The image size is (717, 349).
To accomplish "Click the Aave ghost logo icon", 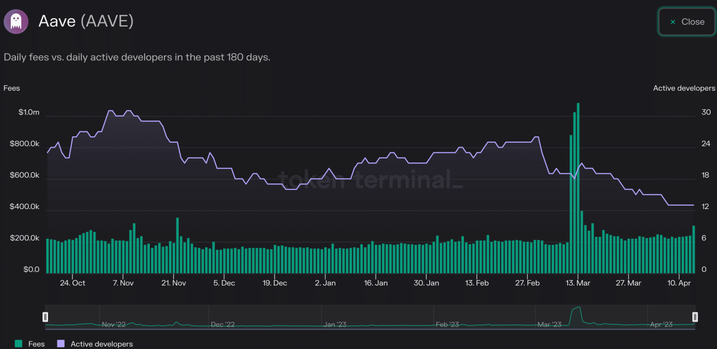I will coord(16,21).
